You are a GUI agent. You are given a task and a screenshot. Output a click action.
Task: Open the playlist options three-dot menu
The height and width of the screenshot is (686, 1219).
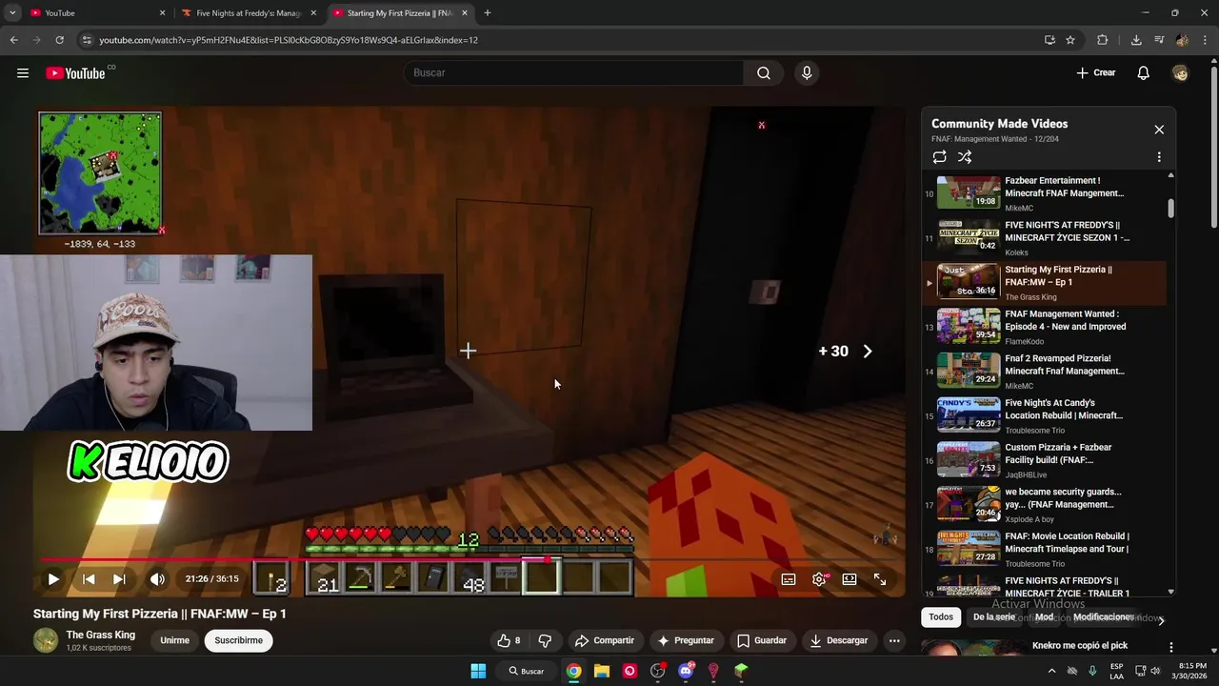click(1159, 157)
